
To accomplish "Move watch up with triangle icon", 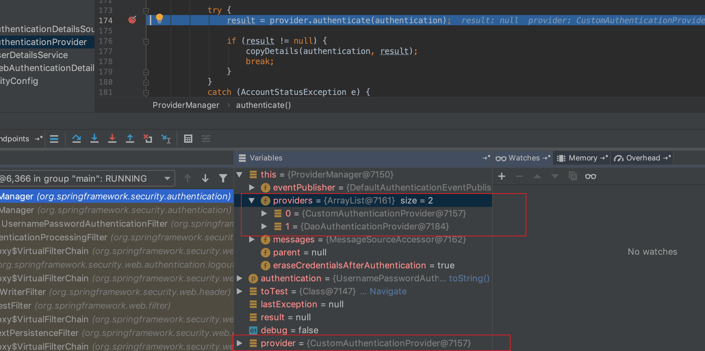I will [x=537, y=176].
